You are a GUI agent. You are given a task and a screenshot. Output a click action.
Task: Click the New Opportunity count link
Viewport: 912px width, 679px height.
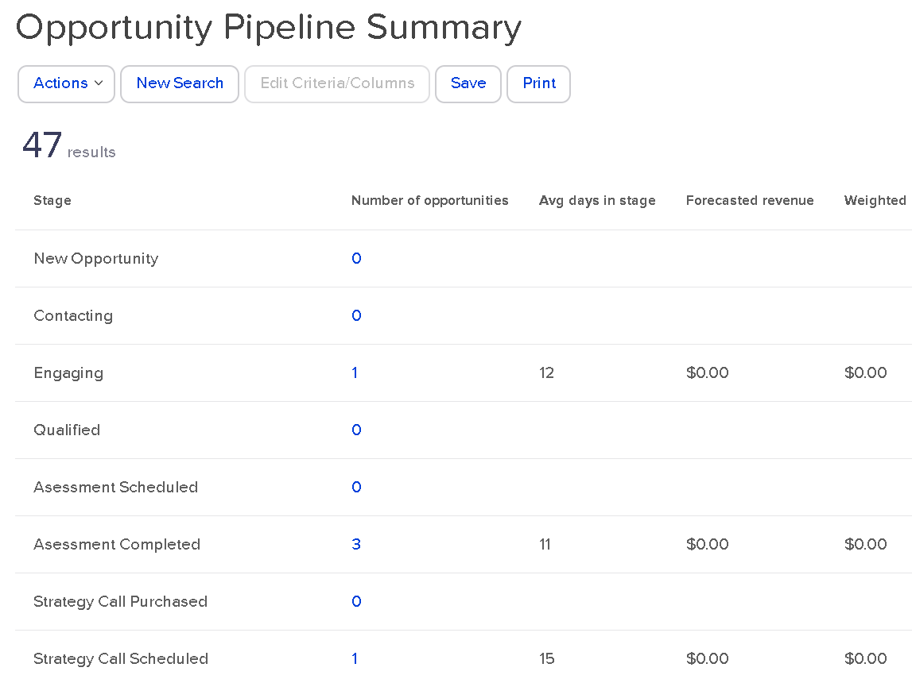[355, 258]
